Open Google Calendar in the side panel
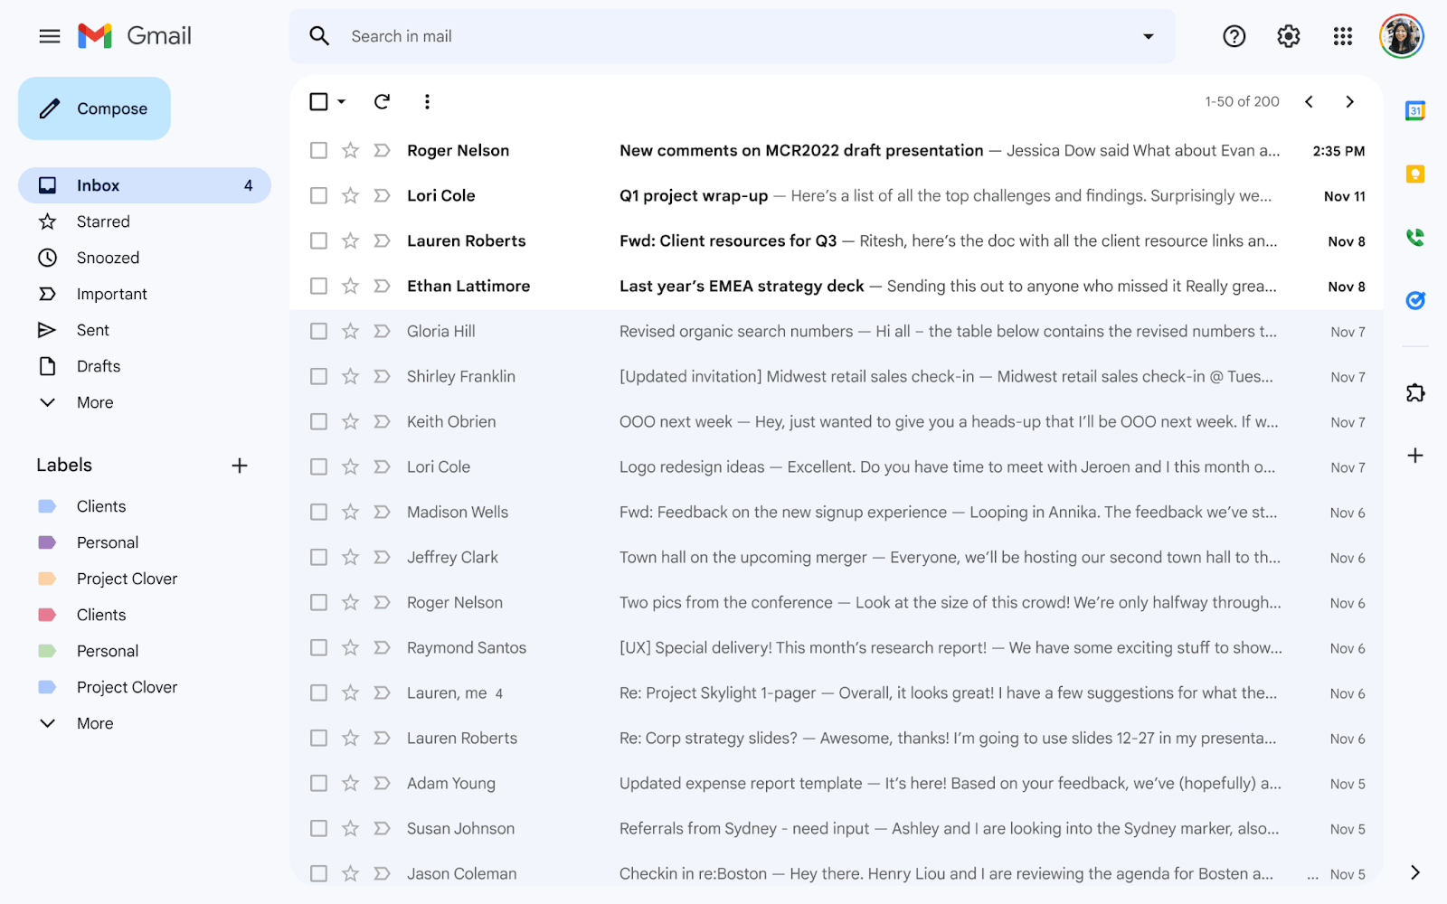This screenshot has height=904, width=1447. tap(1415, 109)
